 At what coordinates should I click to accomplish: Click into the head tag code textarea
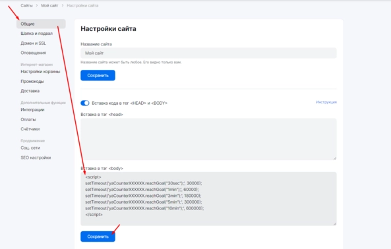click(x=208, y=139)
